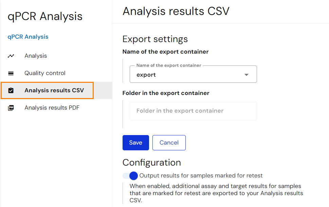The image size is (329, 207).
Task: Click the Quality control bars icon
Action: [11, 73]
